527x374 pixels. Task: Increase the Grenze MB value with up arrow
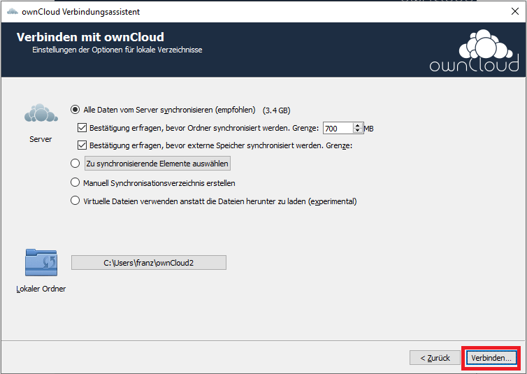[358, 125]
